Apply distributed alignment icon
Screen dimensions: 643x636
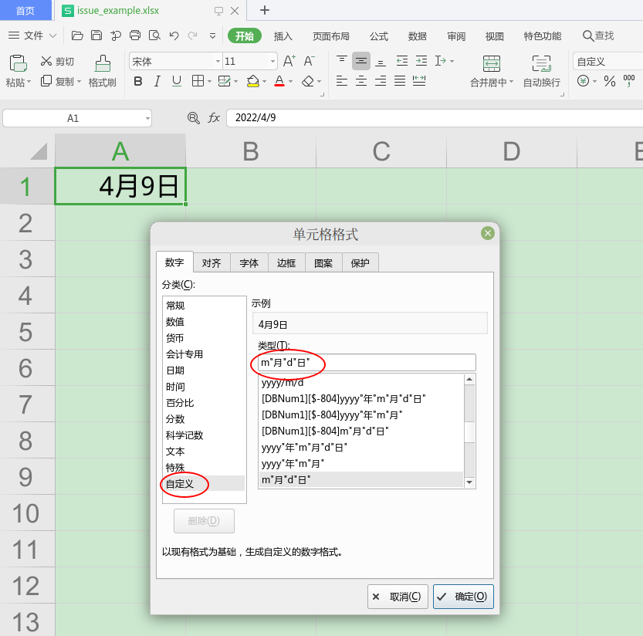[419, 81]
